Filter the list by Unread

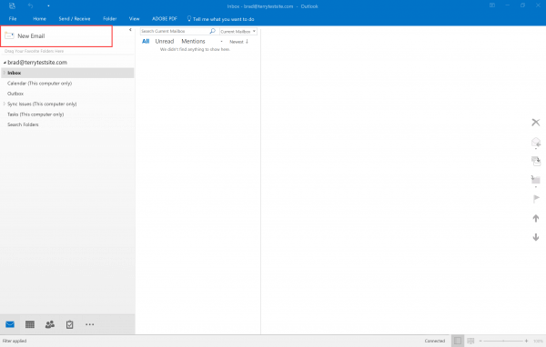pyautogui.click(x=165, y=42)
